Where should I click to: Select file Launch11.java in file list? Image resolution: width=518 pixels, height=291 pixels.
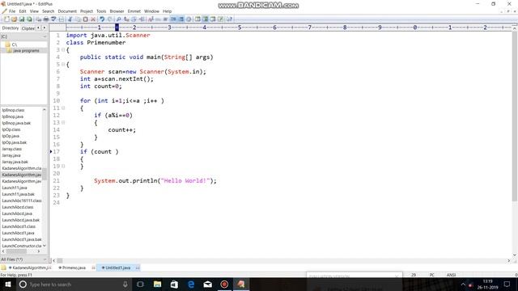click(x=15, y=188)
